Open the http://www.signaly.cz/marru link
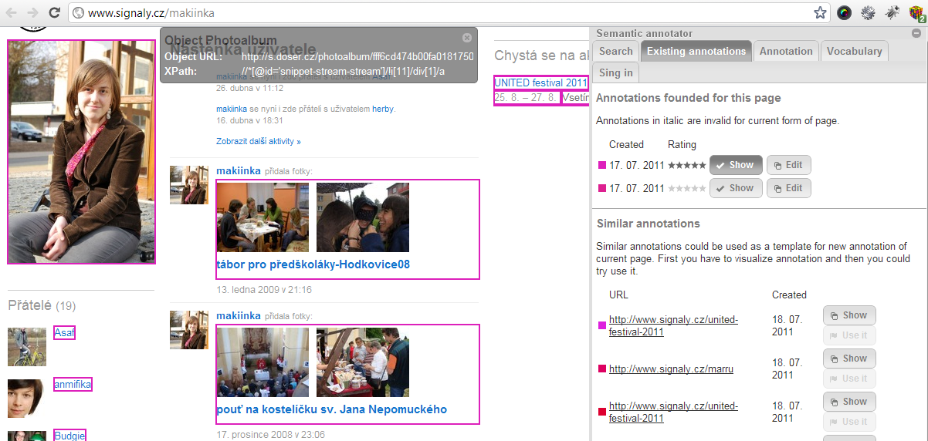The height and width of the screenshot is (441, 928). click(x=671, y=369)
